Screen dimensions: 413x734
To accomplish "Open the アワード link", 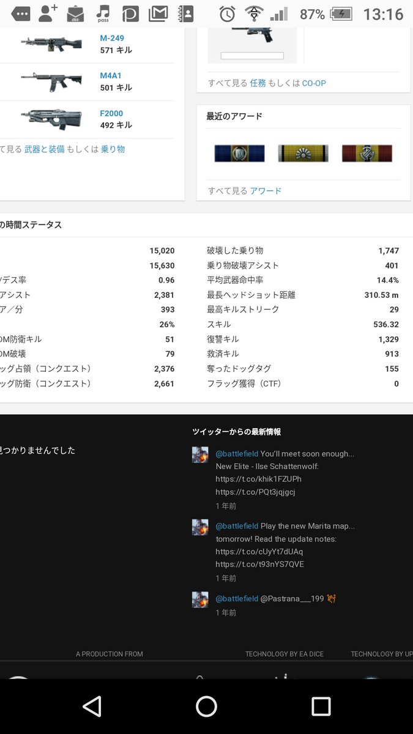I will click(266, 190).
